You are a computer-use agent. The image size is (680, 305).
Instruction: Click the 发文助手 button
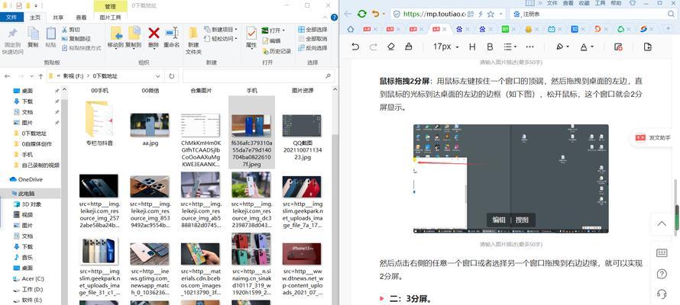(x=654, y=137)
